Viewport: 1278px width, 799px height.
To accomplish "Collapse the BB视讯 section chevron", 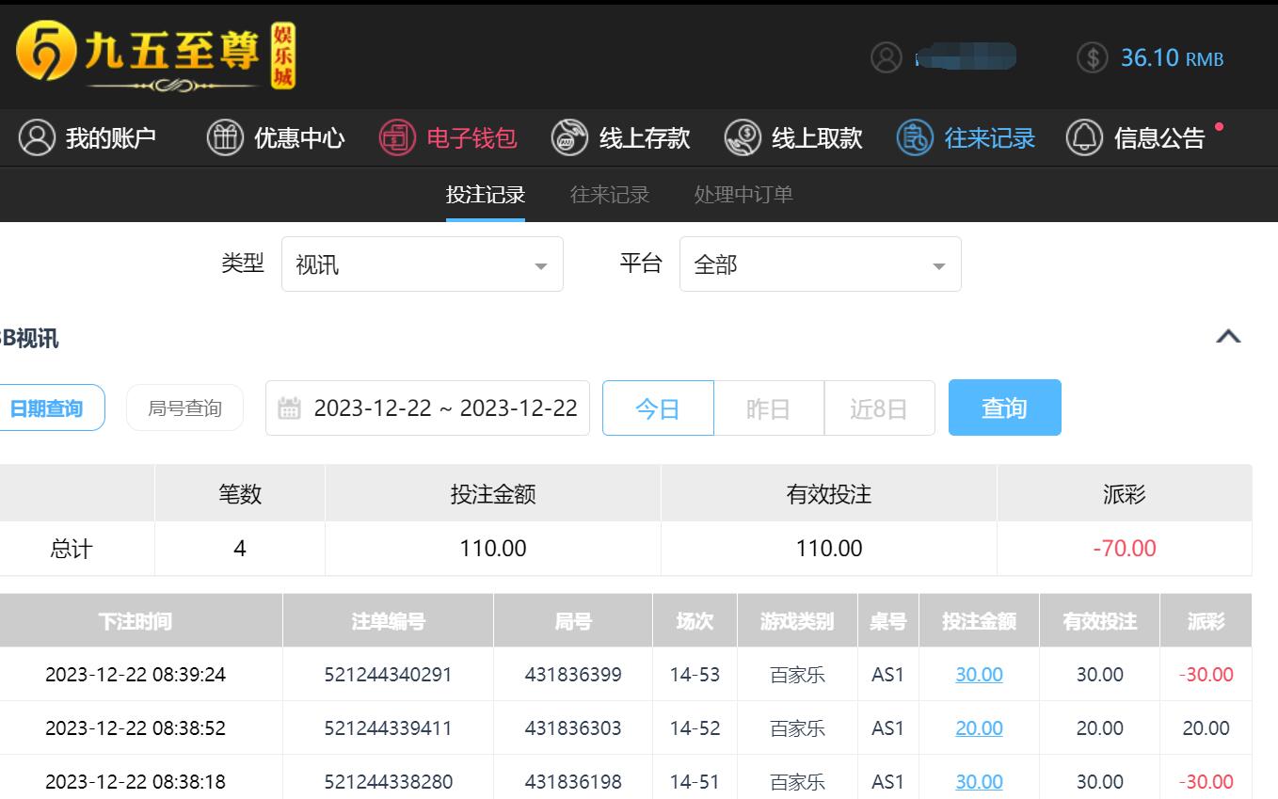I will 1228,337.
